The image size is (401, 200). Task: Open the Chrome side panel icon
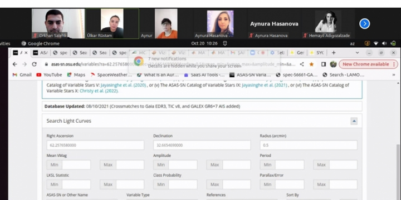pyautogui.click(x=324, y=64)
